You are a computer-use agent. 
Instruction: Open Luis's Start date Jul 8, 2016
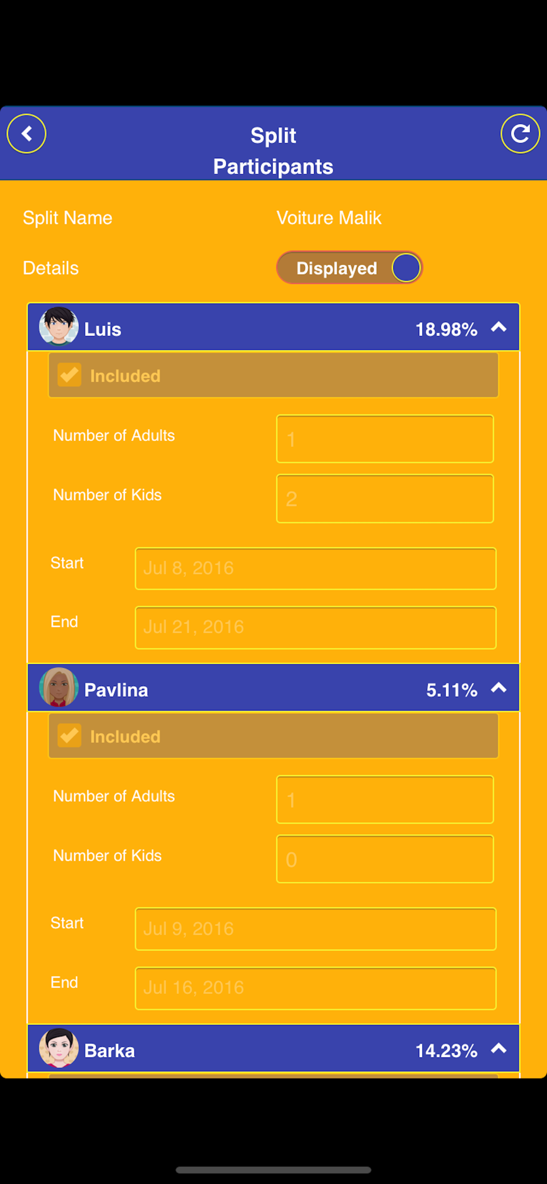tap(316, 568)
